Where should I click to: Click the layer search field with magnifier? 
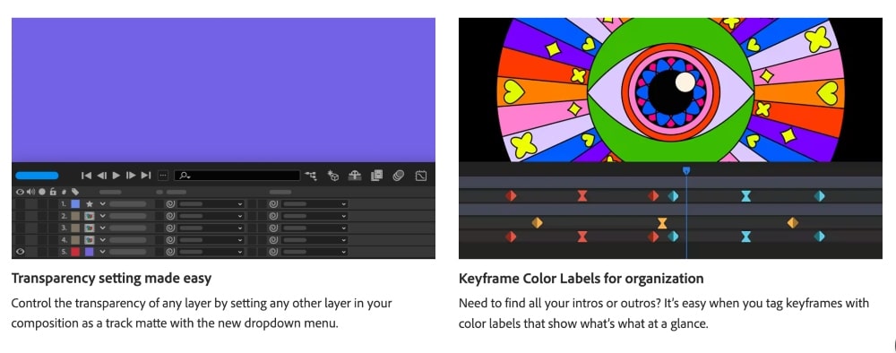coord(237,176)
